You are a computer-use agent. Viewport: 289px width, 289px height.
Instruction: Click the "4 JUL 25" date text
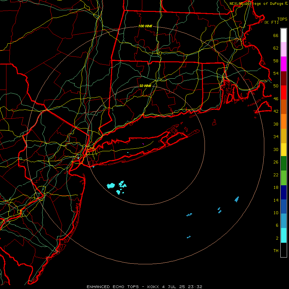174,287
